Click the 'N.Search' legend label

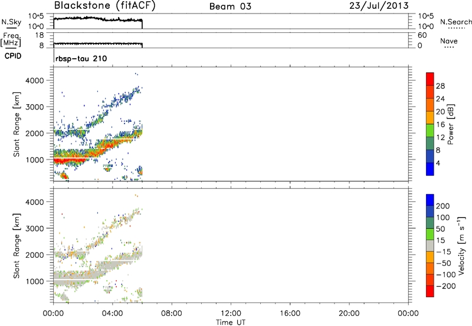456,22
